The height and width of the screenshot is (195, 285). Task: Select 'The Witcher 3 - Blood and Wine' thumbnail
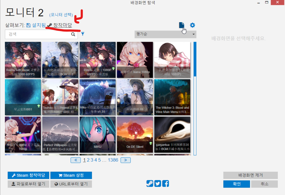[x=172, y=97]
